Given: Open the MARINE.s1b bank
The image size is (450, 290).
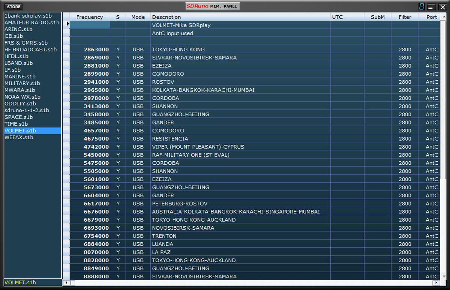Looking at the screenshot, I should (x=20, y=77).
